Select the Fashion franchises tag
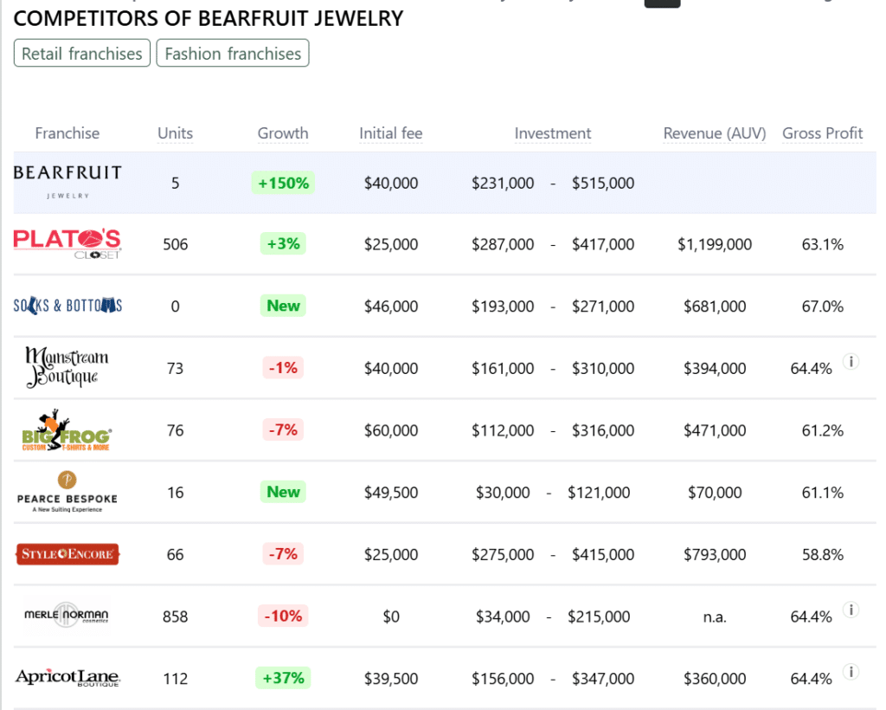This screenshot has width=886, height=710. pyautogui.click(x=233, y=53)
